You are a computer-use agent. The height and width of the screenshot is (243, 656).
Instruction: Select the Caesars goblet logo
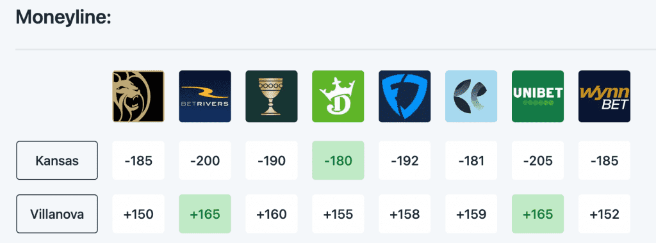(272, 97)
